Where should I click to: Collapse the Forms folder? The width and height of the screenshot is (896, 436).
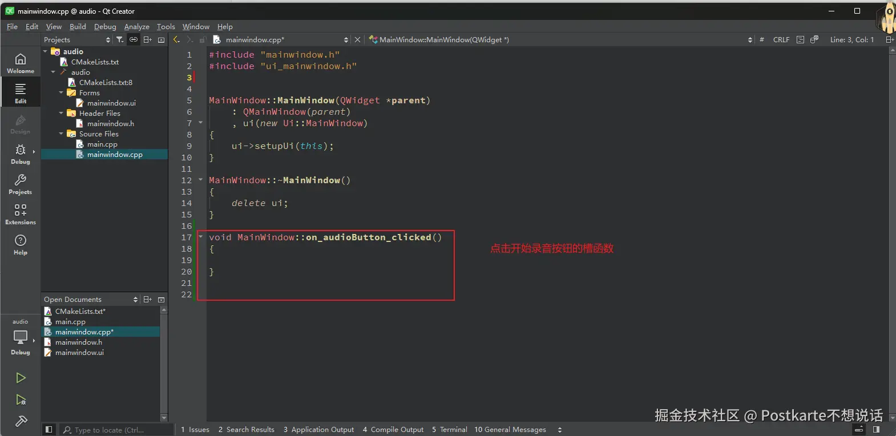[61, 92]
